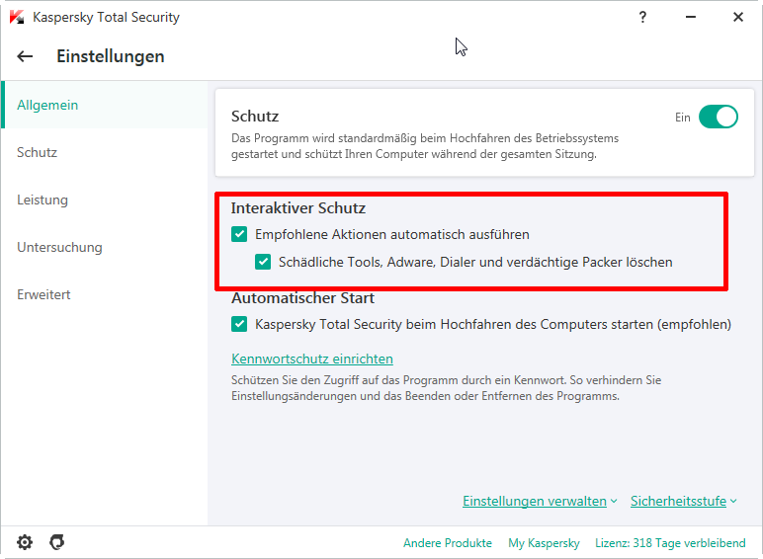
Task: Click Lizenz: 318 Tage verbleibend
Action: click(670, 543)
